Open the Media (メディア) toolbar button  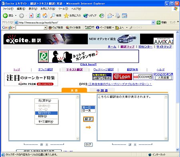pos(90,16)
